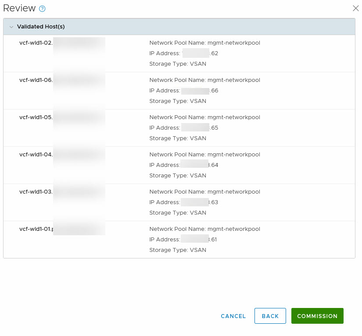362x336 pixels.
Task: Close the Review dialog with the X
Action: [x=356, y=8]
